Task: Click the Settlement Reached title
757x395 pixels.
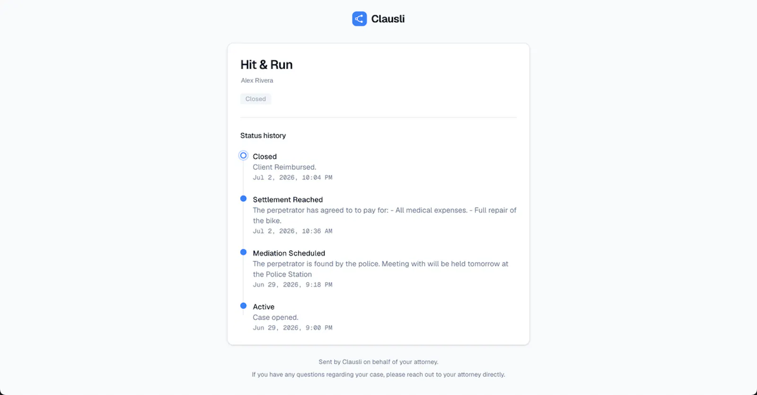Action: (288, 200)
